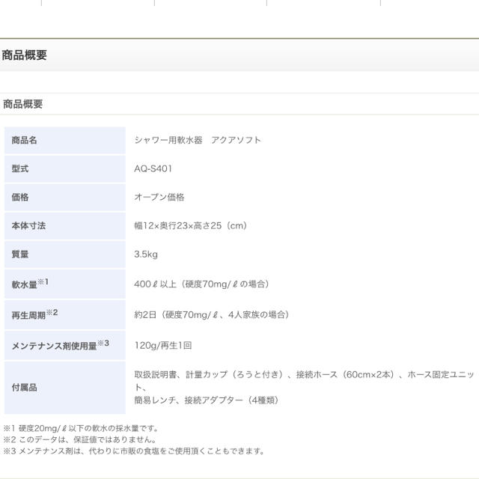Click the メンテナンス剤使用量 row label
Screen dimensions: 479x479
click(x=60, y=345)
